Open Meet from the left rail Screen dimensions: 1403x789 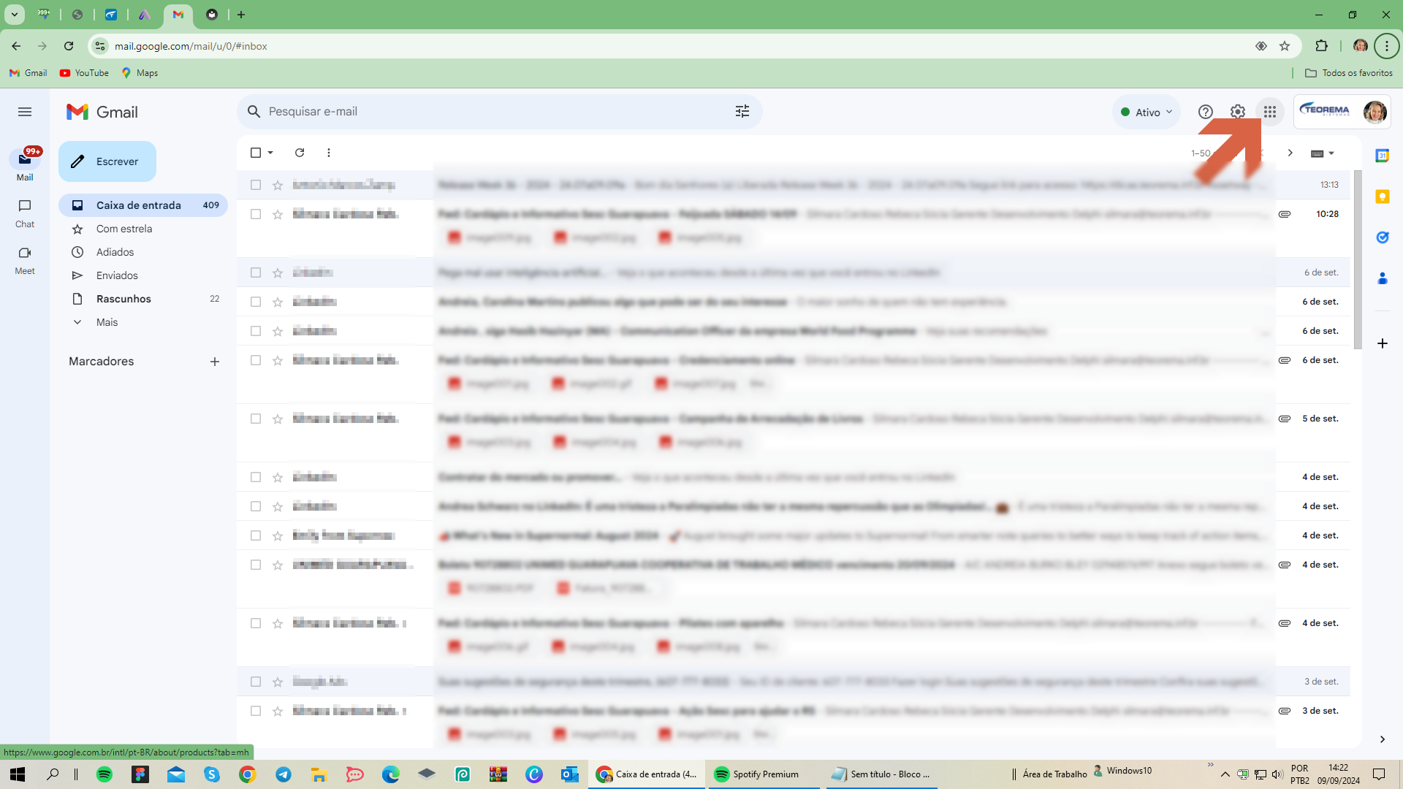click(25, 260)
